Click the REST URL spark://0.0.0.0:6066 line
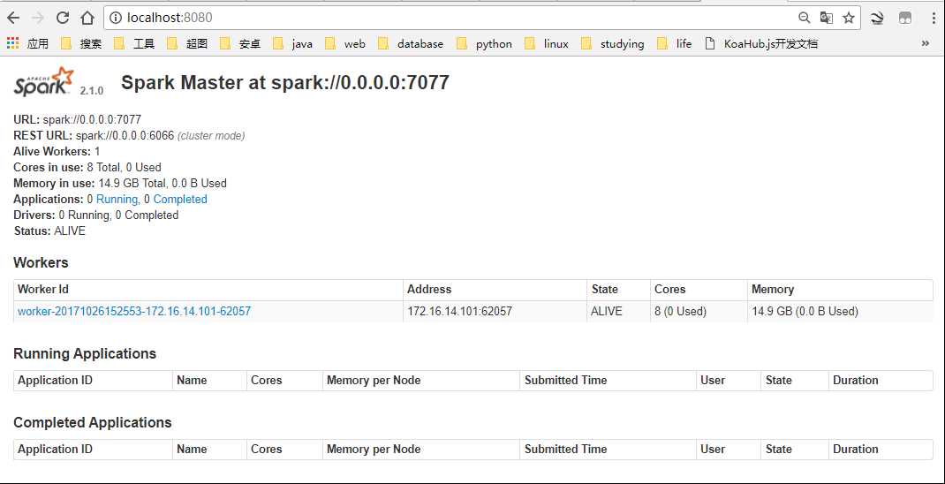This screenshot has width=945, height=484. click(x=129, y=136)
